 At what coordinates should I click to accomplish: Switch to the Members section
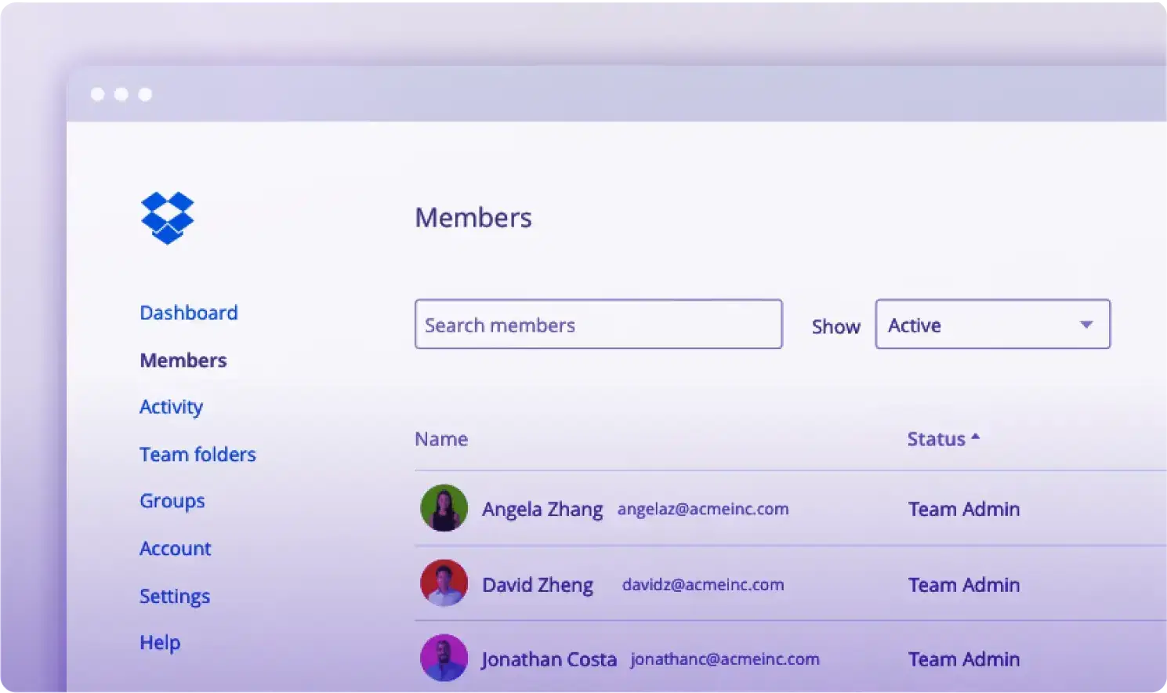click(183, 360)
